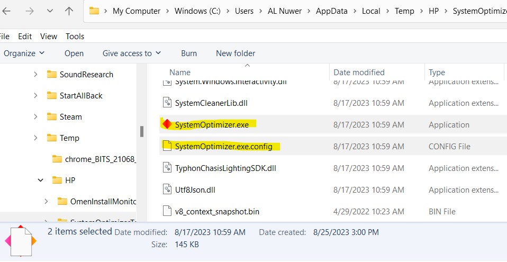This screenshot has height=262, width=507.
Task: Collapse the HP folder in tree
Action: pyautogui.click(x=41, y=180)
